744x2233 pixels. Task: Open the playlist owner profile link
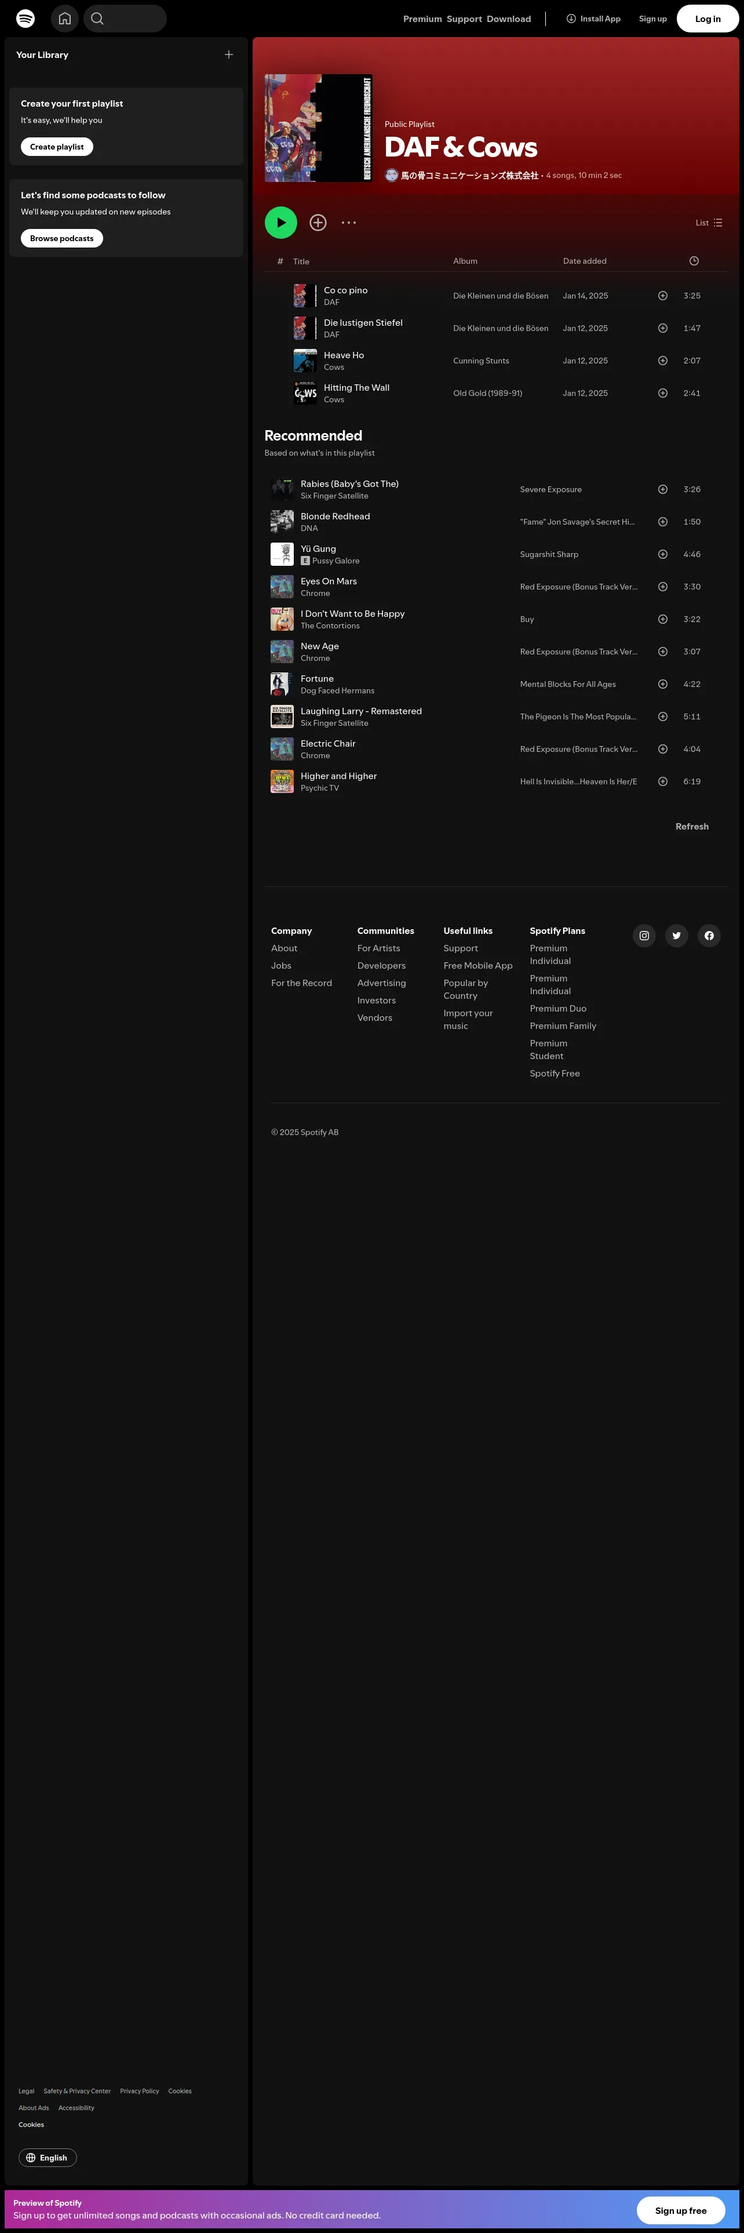(x=469, y=175)
